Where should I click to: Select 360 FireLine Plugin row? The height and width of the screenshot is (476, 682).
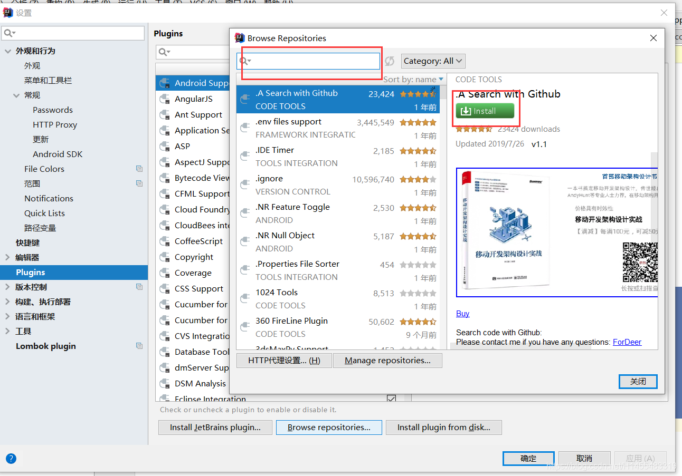(x=338, y=327)
